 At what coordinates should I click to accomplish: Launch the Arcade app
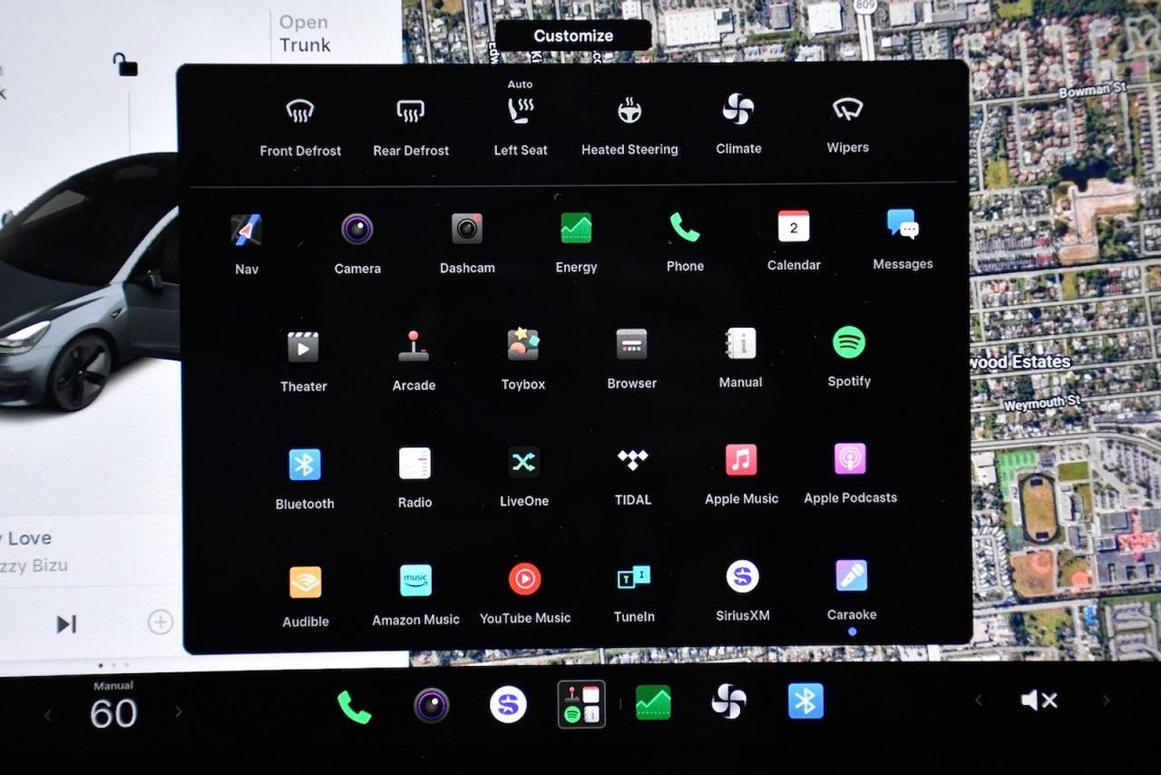click(414, 359)
